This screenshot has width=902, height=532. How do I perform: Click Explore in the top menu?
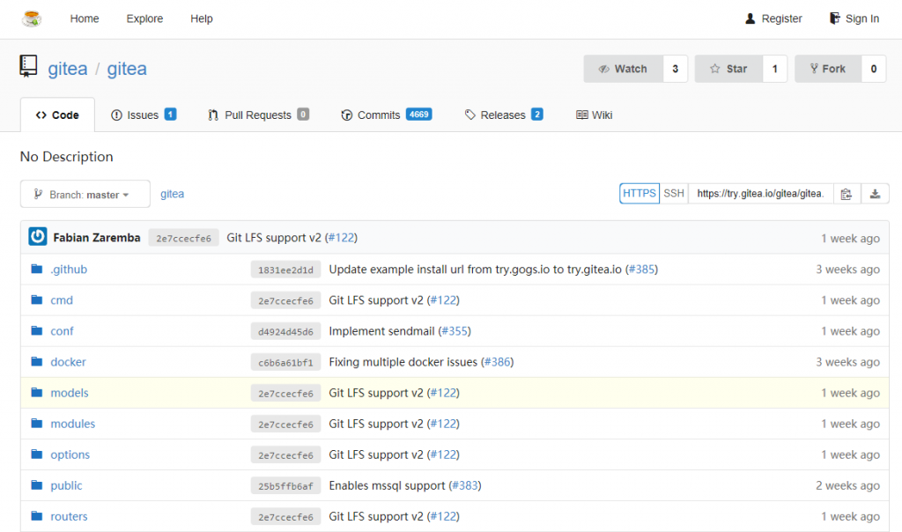144,18
